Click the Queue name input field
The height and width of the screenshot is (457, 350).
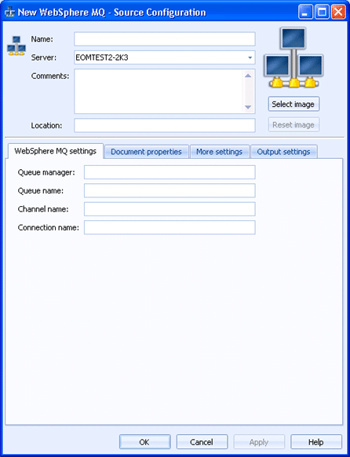(x=170, y=190)
